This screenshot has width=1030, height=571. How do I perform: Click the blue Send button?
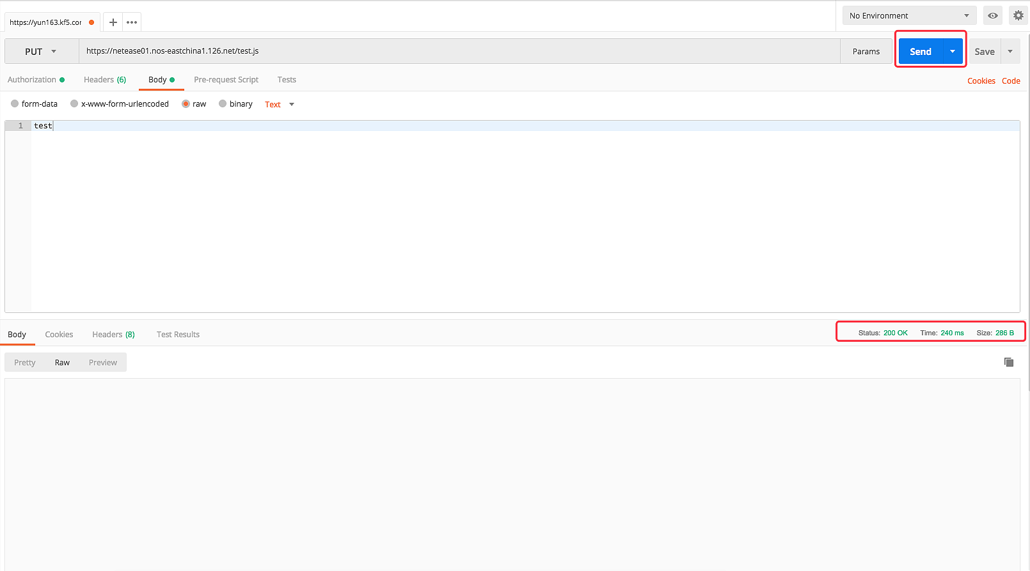(x=920, y=52)
